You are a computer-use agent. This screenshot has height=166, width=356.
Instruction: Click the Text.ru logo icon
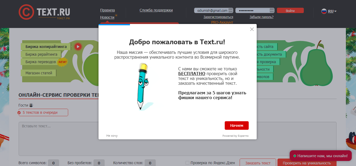pos(26,12)
